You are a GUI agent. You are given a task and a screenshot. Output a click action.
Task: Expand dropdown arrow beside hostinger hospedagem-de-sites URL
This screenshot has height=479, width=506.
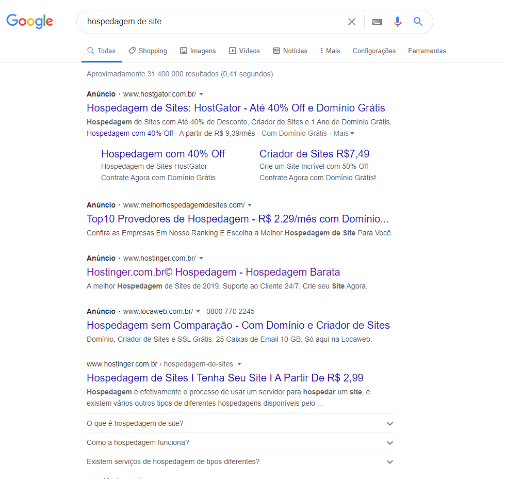tap(239, 364)
